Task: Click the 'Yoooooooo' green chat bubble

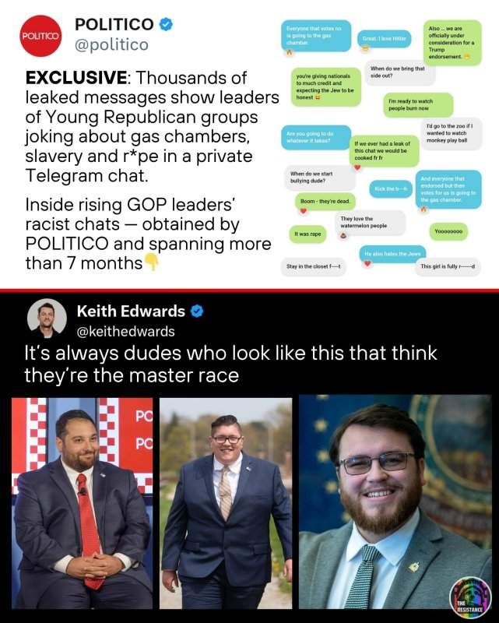Action: (448, 231)
